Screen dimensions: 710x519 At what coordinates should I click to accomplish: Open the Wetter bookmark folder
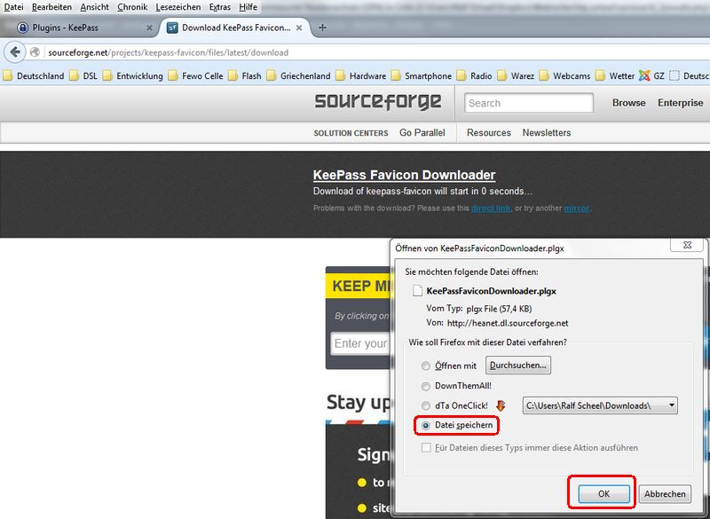click(615, 75)
